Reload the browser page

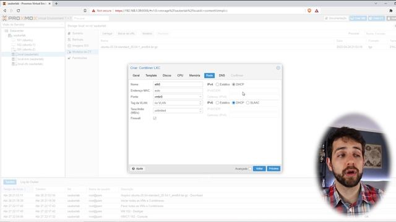[19, 10]
